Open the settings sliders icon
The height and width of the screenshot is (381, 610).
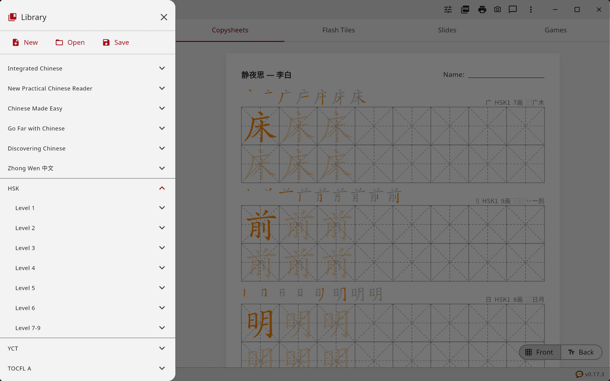[448, 10]
